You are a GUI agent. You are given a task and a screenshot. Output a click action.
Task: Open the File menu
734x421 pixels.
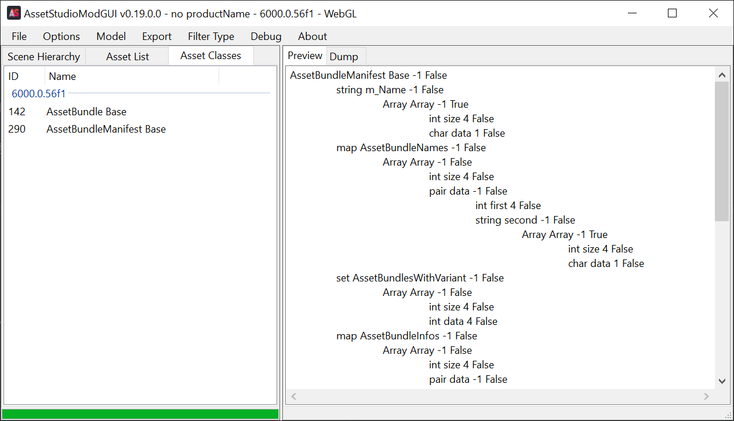[x=19, y=36]
